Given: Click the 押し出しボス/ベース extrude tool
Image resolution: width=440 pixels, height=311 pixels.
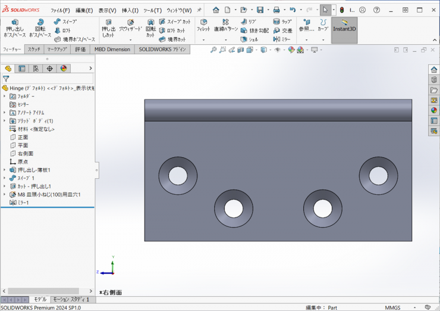Looking at the screenshot, I should [x=15, y=27].
